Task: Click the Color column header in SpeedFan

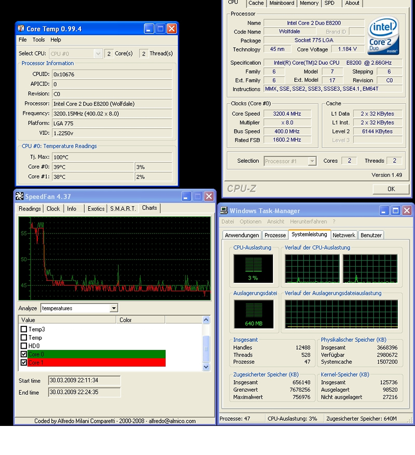Action: tap(141, 320)
